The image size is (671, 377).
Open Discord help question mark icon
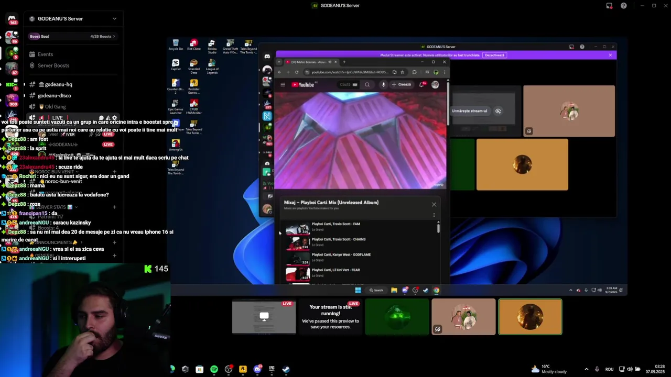pyautogui.click(x=623, y=6)
